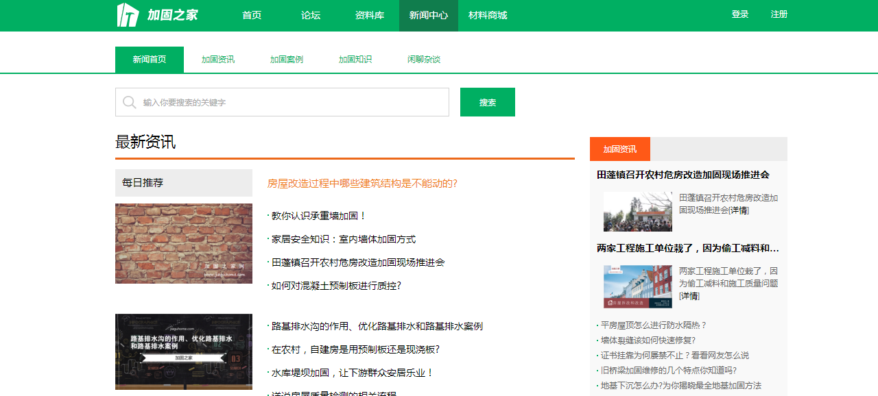
Task: Select the orange 加固资讯 sidebar tab
Action: (620, 149)
